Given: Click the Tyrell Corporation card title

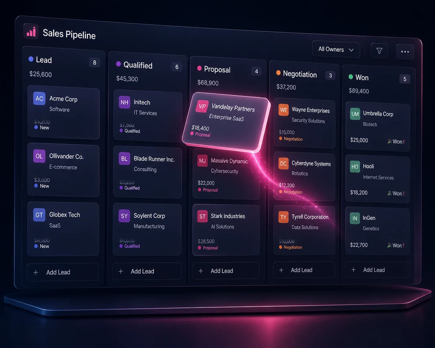Looking at the screenshot, I should [x=310, y=217].
